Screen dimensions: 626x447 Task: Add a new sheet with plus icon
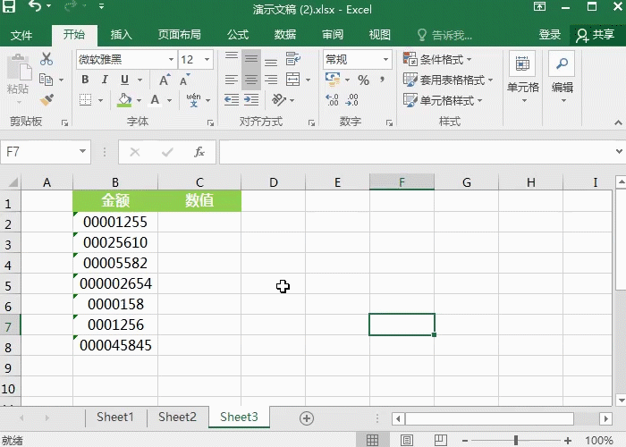click(307, 417)
